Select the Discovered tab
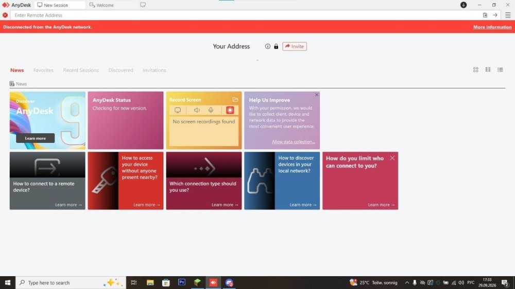The width and height of the screenshot is (515, 289). (121, 70)
